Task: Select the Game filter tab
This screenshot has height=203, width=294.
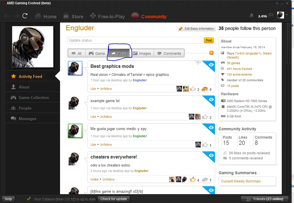Action: click(x=97, y=53)
